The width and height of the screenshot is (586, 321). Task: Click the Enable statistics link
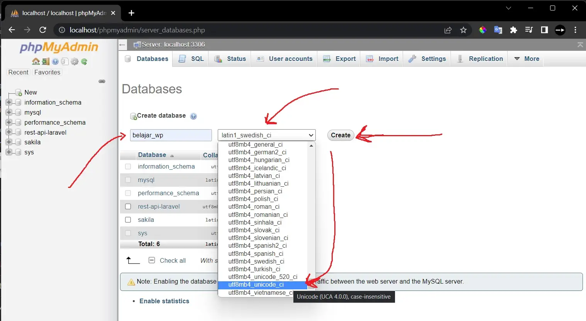pyautogui.click(x=164, y=301)
